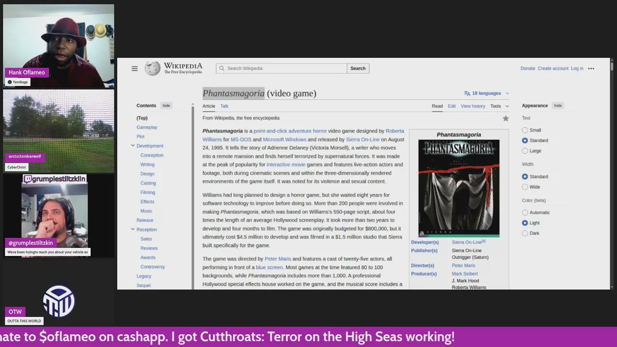Select the Read tab
Image resolution: width=617 pixels, height=347 pixels.
pos(437,106)
